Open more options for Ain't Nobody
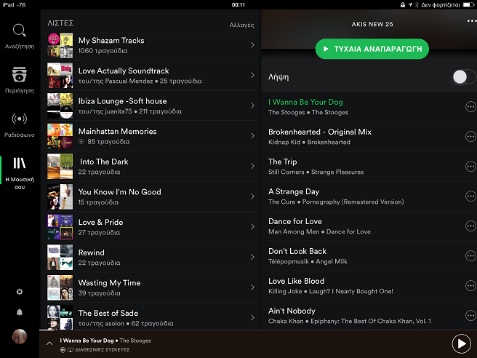The height and width of the screenshot is (358, 477). pyautogui.click(x=470, y=316)
